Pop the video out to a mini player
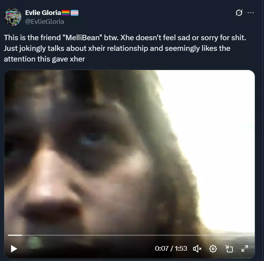 229,249
